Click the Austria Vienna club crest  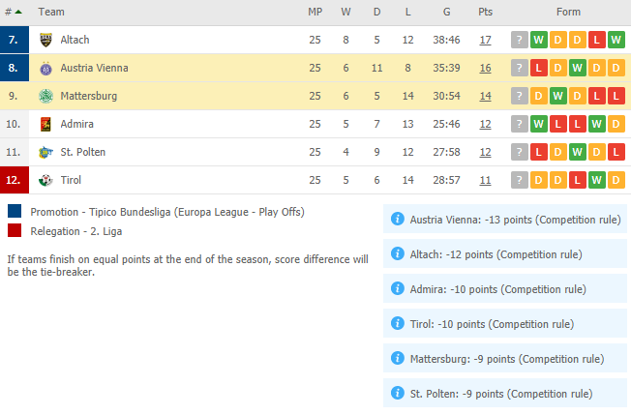pyautogui.click(x=45, y=68)
